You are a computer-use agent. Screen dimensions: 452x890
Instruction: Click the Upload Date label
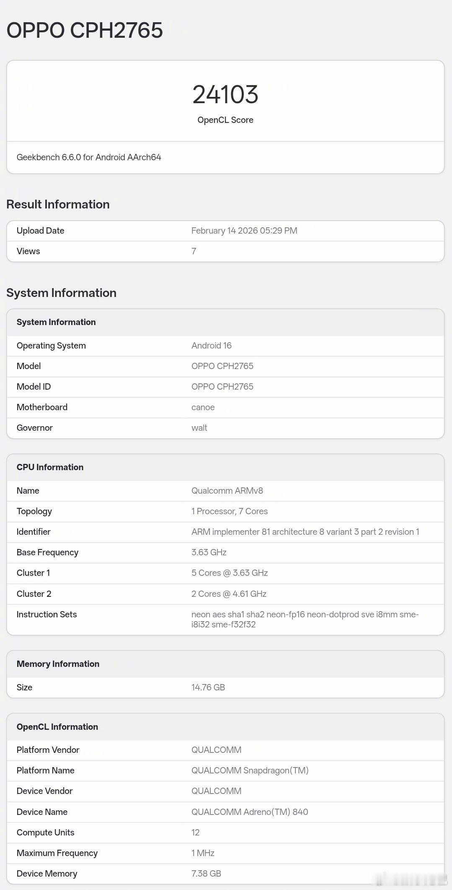(40, 231)
